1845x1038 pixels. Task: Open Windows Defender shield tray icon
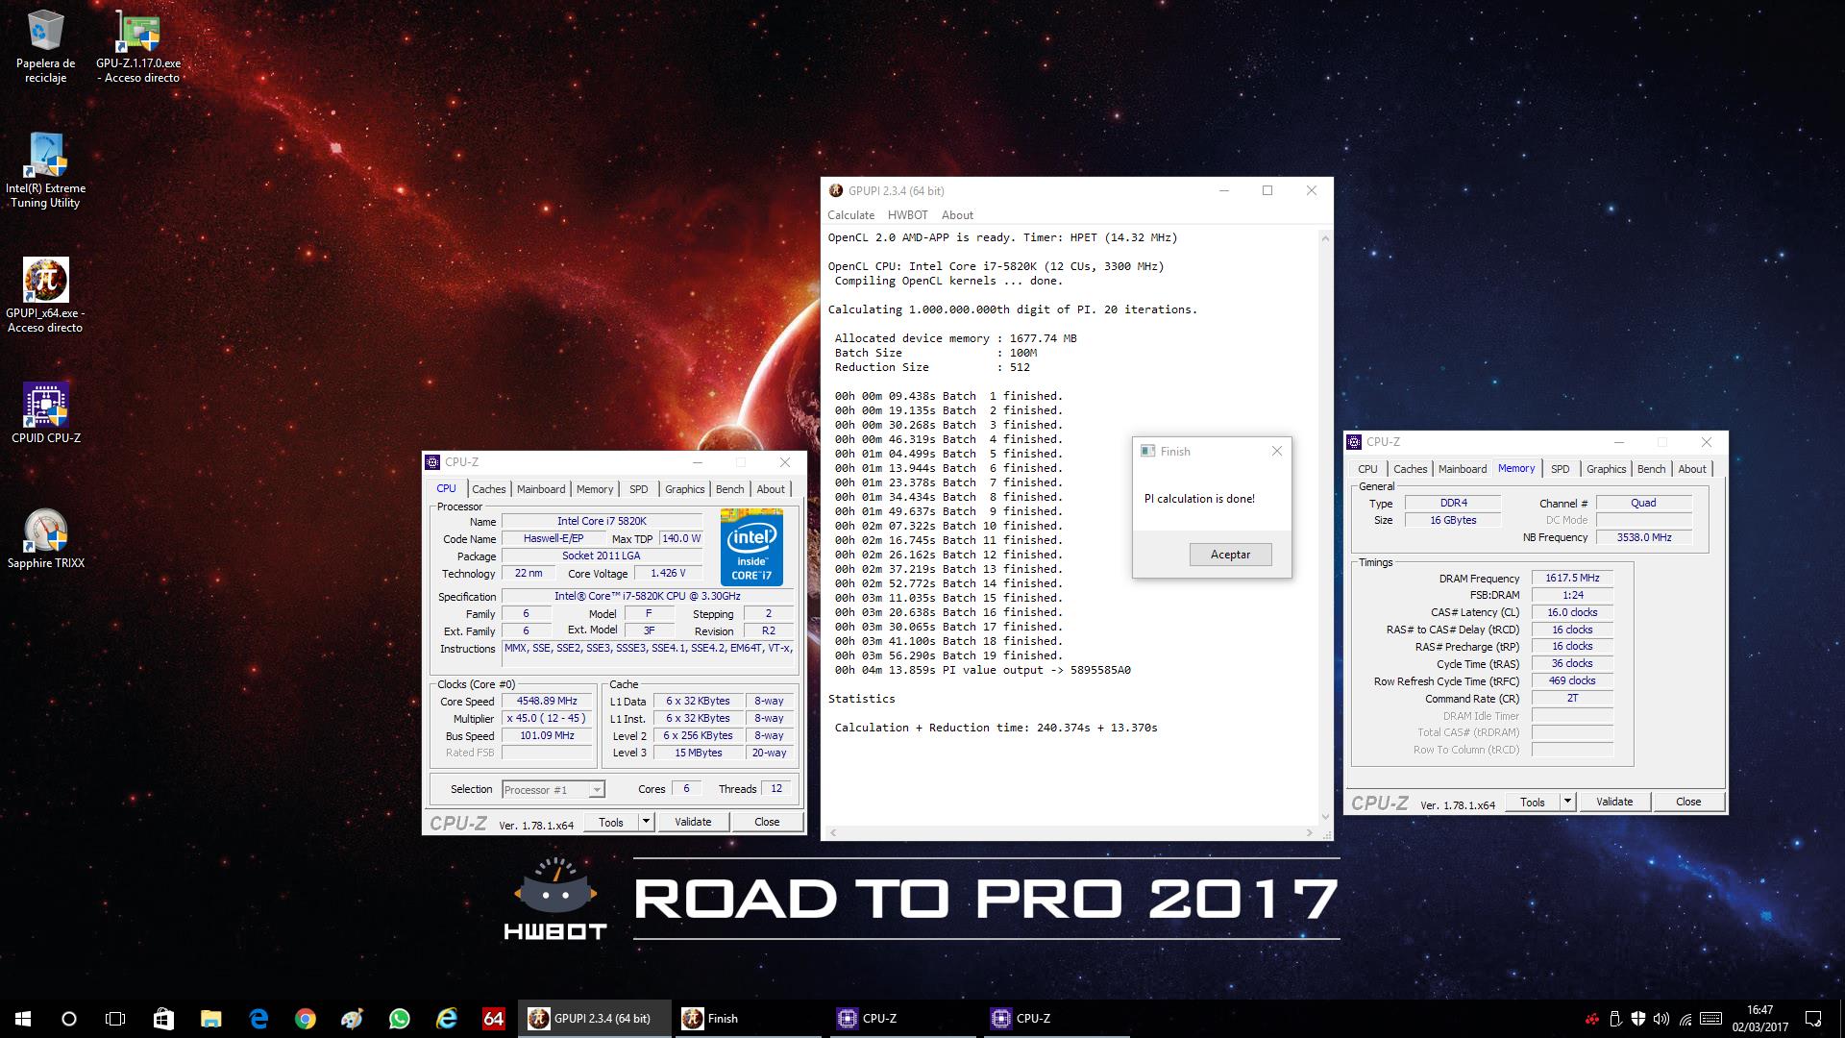click(x=1638, y=1019)
